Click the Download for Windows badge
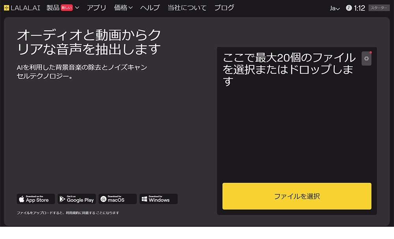 point(158,199)
